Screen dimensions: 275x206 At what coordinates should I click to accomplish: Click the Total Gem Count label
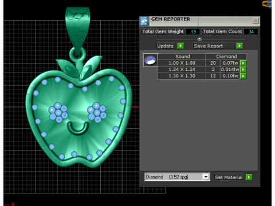pos(222,31)
